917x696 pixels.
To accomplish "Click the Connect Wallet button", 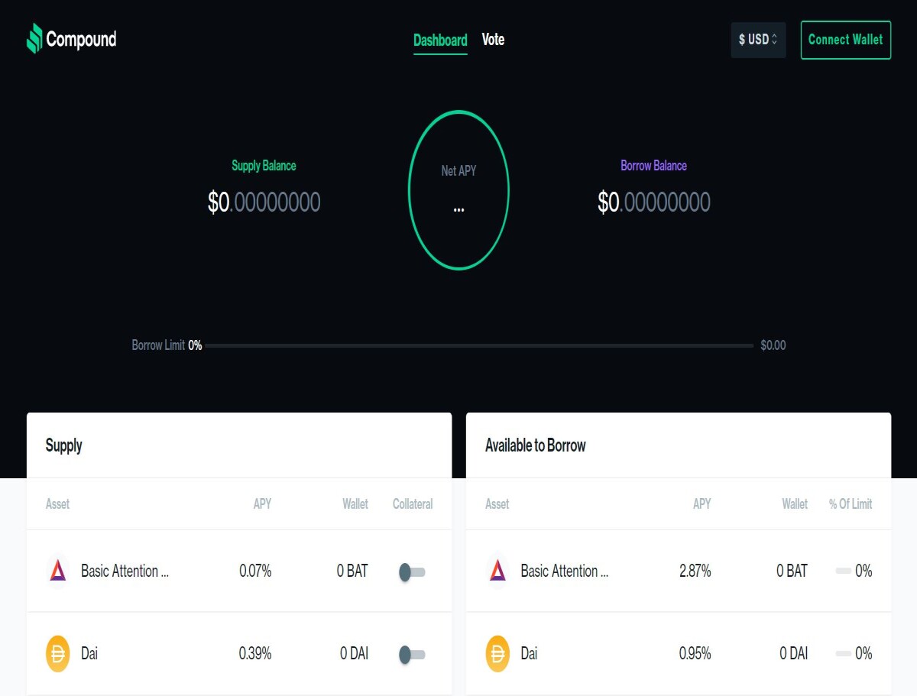I will pos(845,40).
